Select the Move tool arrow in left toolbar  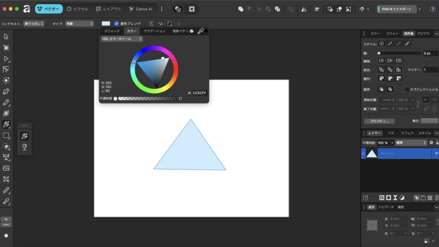click(x=6, y=36)
